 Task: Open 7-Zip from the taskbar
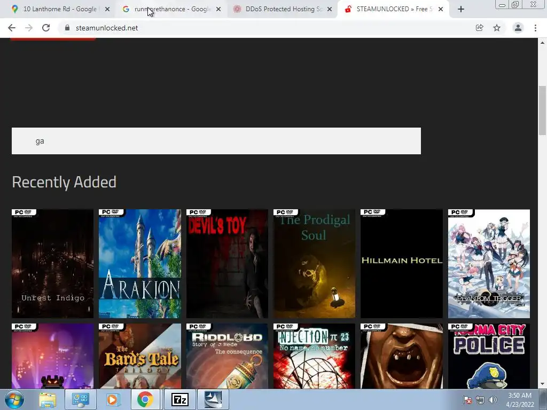180,399
